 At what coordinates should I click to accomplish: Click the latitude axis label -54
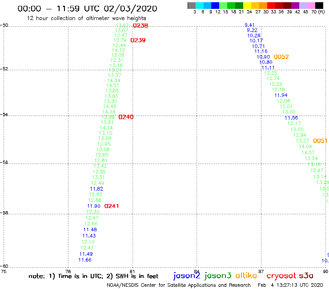click(x=4, y=115)
